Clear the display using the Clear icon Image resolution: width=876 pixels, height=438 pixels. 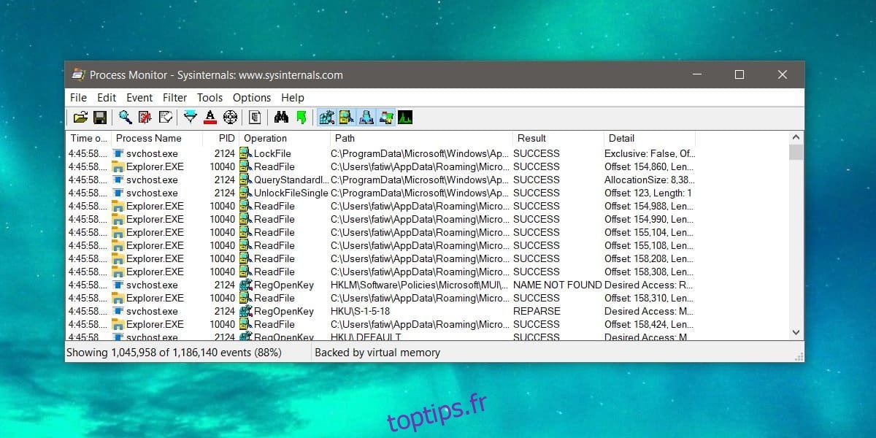[166, 118]
